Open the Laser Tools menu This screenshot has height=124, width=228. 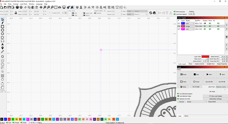point(23,4)
